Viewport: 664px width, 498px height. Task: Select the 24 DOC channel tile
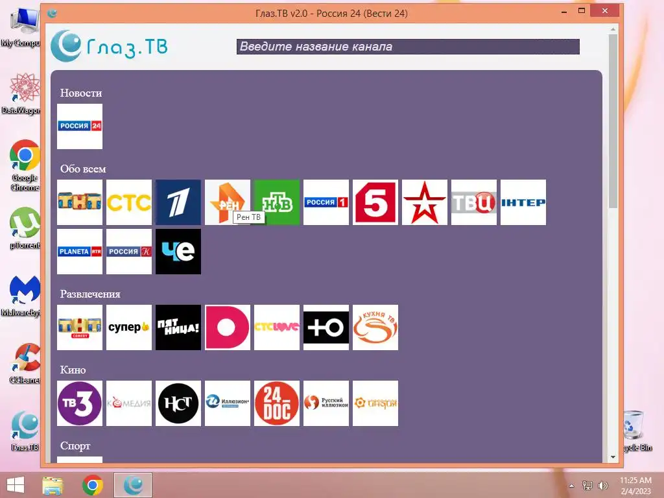click(x=276, y=403)
